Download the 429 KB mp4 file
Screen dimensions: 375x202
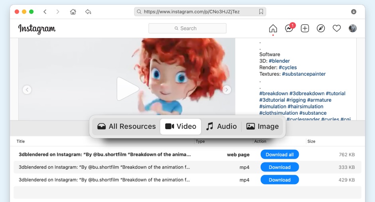pyautogui.click(x=280, y=180)
